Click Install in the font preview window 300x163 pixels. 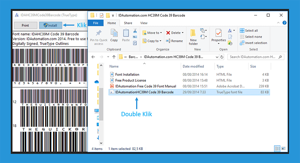click(51, 25)
